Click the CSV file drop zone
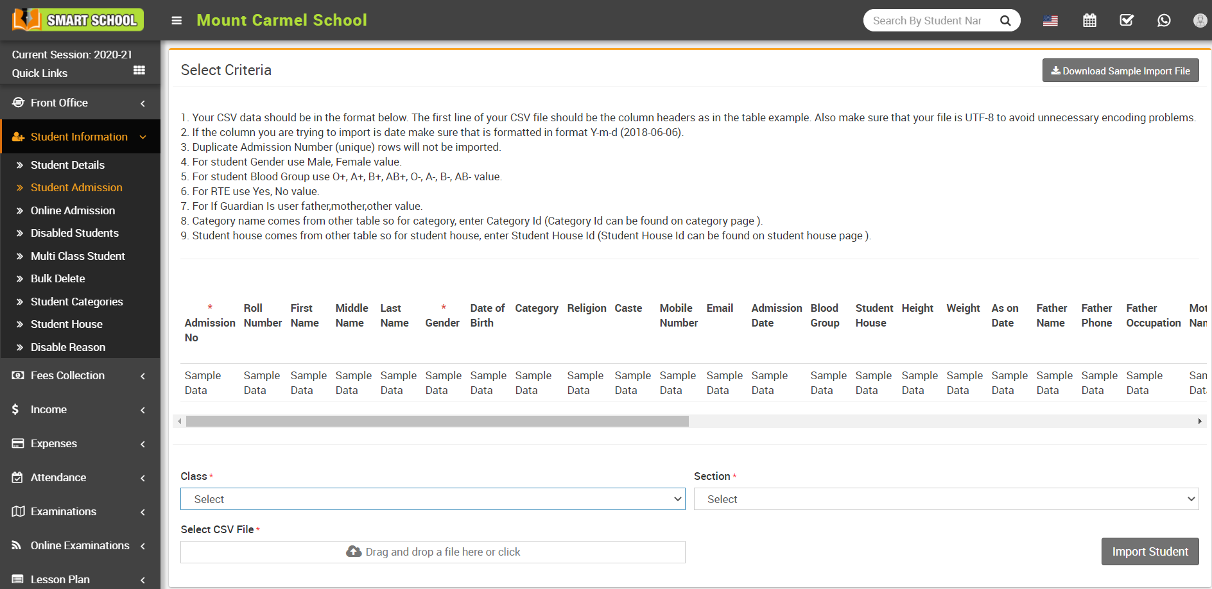Viewport: 1212px width, 589px height. pos(433,552)
